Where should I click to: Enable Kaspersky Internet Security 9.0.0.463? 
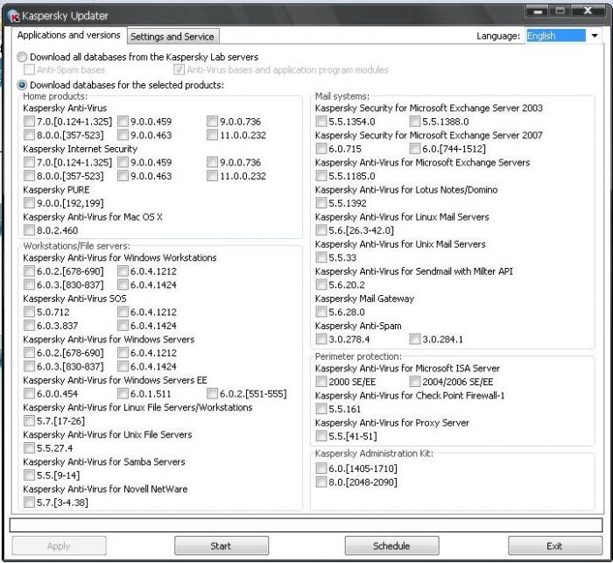tap(123, 176)
